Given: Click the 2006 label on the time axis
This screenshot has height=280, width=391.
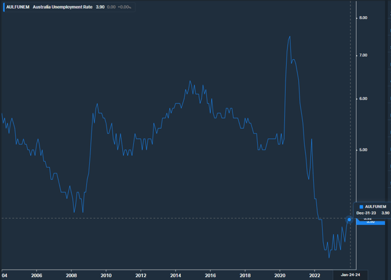Looking at the screenshot, I should (x=36, y=275).
